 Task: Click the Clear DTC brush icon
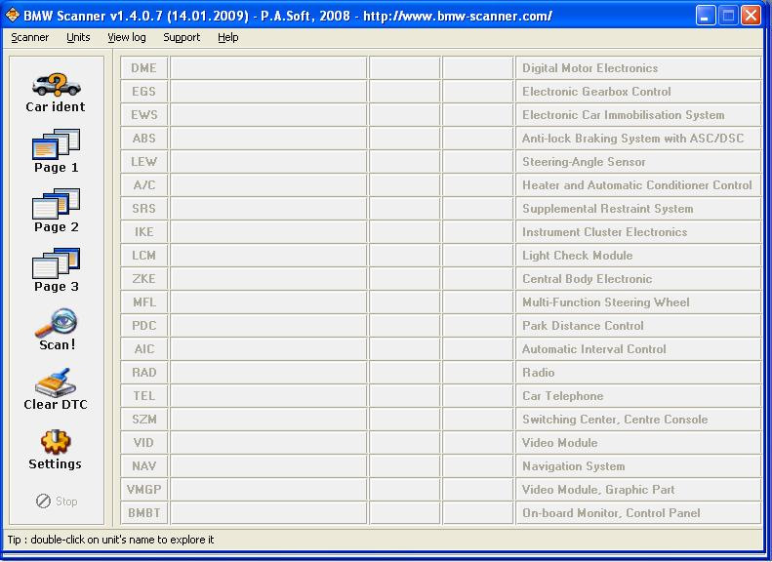(x=55, y=382)
